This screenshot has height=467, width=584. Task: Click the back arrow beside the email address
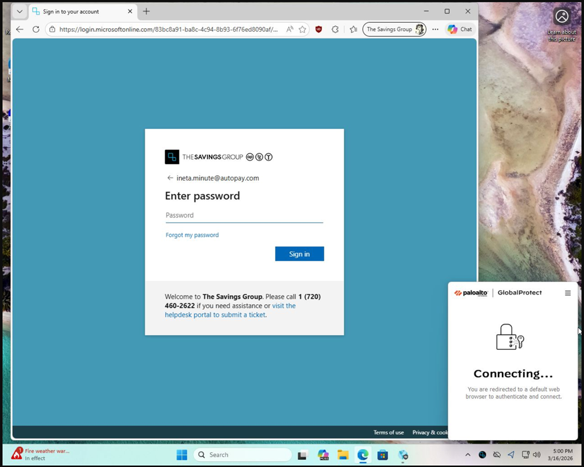pos(170,178)
